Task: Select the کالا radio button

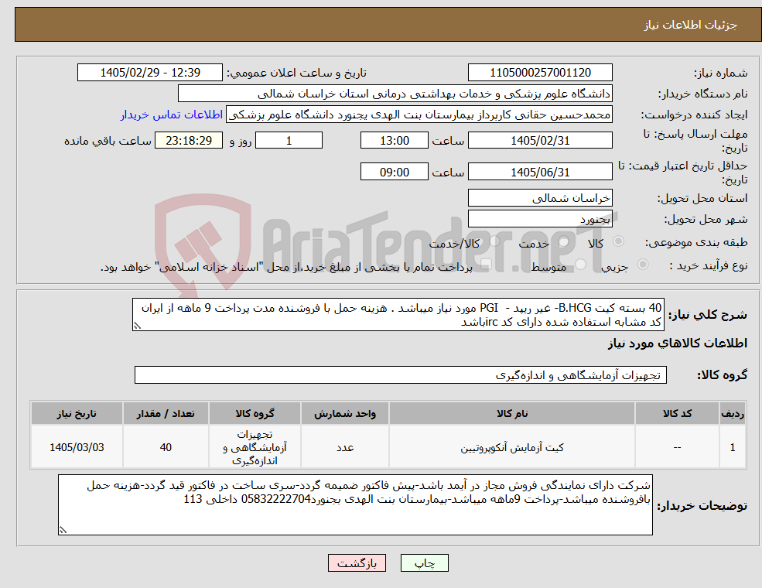Action: (618, 241)
